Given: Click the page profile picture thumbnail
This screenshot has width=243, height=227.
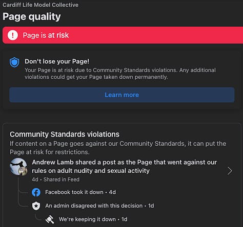Looking at the screenshot, I should tap(18, 166).
